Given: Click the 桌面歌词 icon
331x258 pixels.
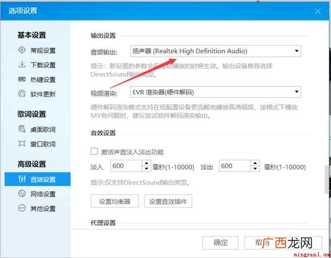Looking at the screenshot, I should pos(22,129).
